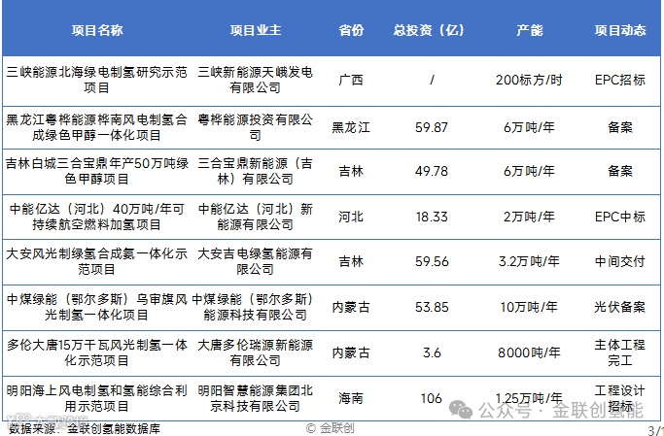
Task: Select 多伦大唐15万千瓦风光制氢 project cell
Action: [96, 352]
